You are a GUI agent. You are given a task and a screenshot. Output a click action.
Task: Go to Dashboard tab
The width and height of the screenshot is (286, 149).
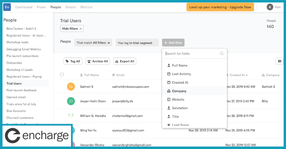tap(24, 7)
